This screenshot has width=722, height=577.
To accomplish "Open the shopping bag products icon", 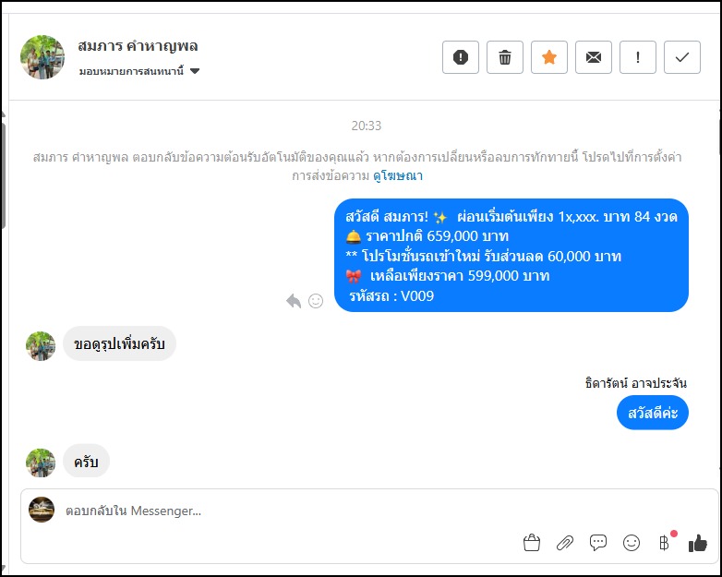I will click(531, 543).
